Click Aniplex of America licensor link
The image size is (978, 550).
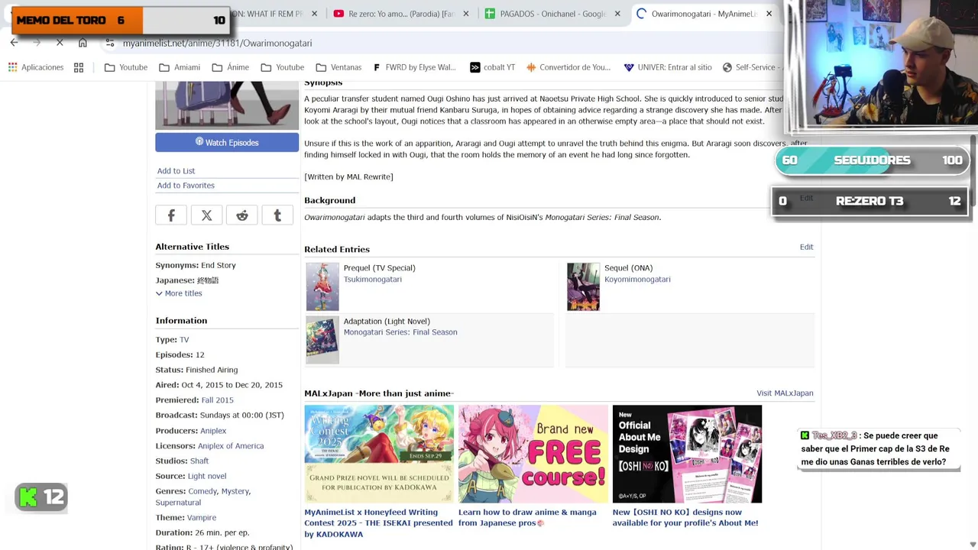pos(231,446)
